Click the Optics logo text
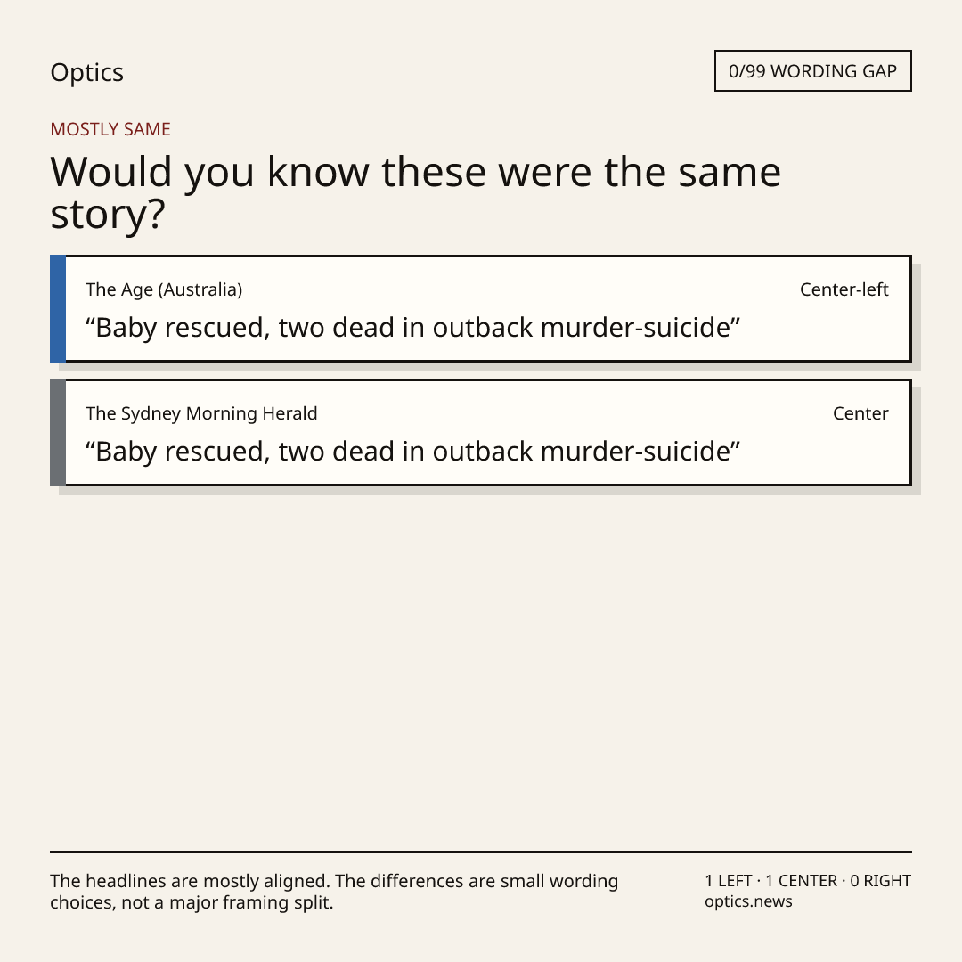Screen dimensions: 962x962 tap(87, 73)
